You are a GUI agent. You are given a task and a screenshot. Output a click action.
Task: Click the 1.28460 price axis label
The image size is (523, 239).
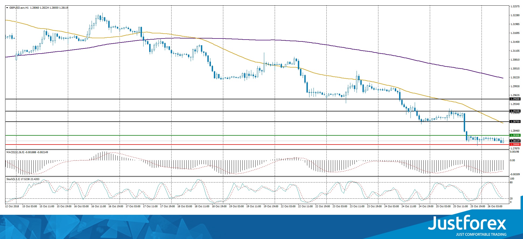pyautogui.click(x=515, y=131)
